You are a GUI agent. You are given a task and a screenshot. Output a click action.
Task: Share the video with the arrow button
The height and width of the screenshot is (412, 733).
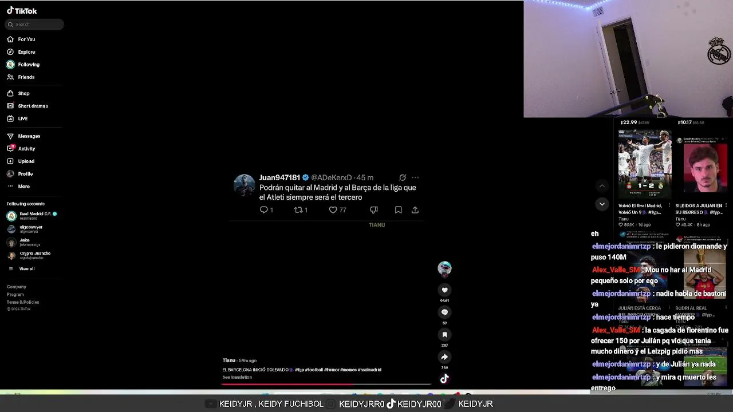pos(444,357)
